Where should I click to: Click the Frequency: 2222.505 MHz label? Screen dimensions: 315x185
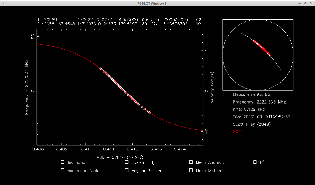coord(259,102)
